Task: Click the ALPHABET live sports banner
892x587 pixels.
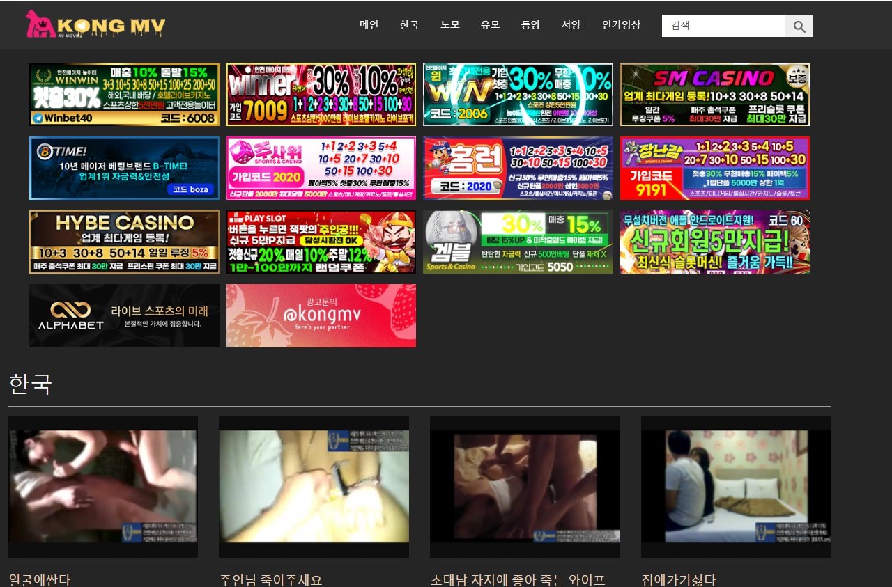Action: 124,315
